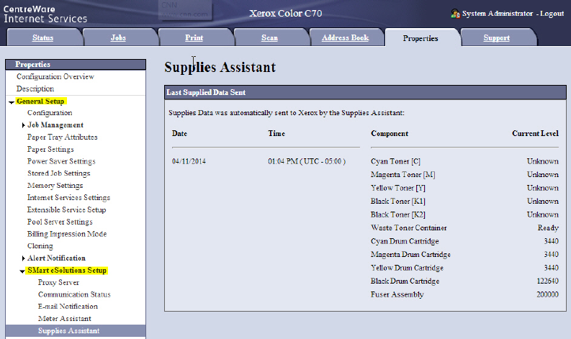The height and width of the screenshot is (339, 571).
Task: Open Meter Assistant page
Action: pyautogui.click(x=65, y=319)
